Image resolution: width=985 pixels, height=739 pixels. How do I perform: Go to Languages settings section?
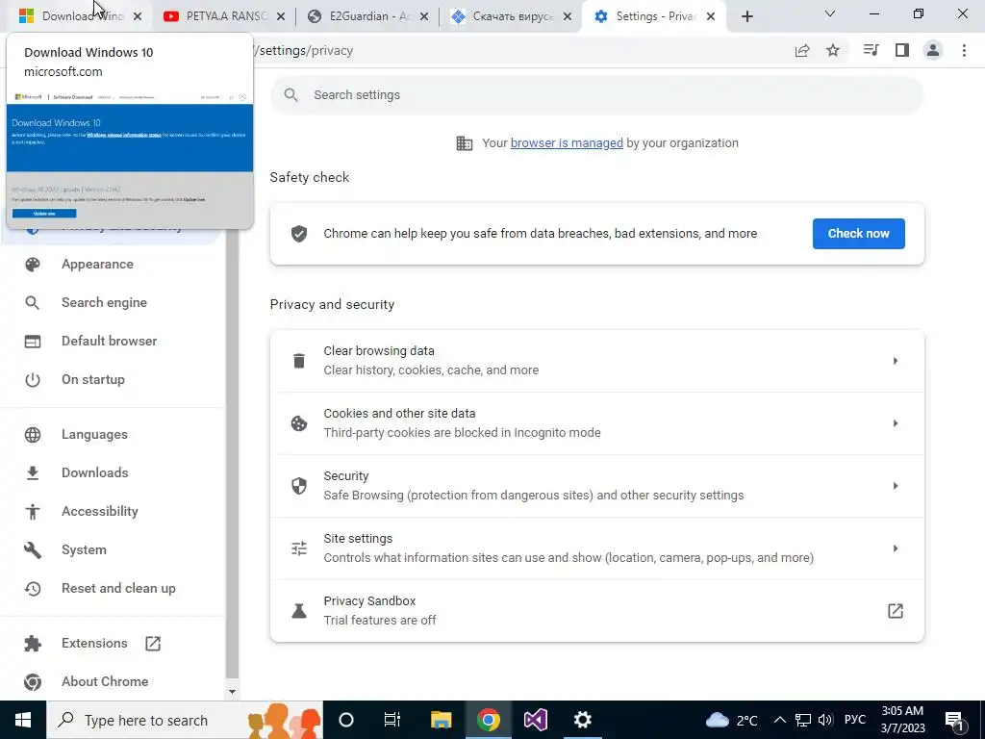[x=94, y=435]
